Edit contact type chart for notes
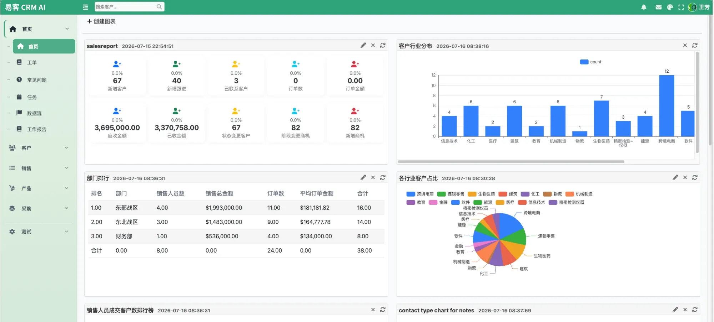Image resolution: width=714 pixels, height=322 pixels. [675, 310]
